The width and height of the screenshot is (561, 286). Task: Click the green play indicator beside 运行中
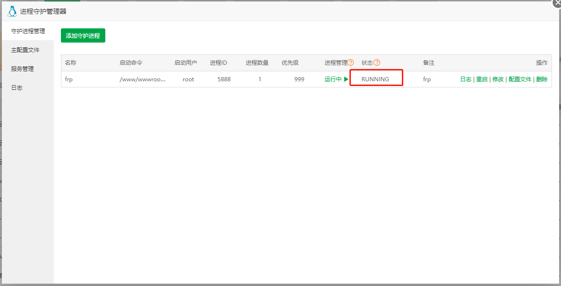(x=347, y=79)
